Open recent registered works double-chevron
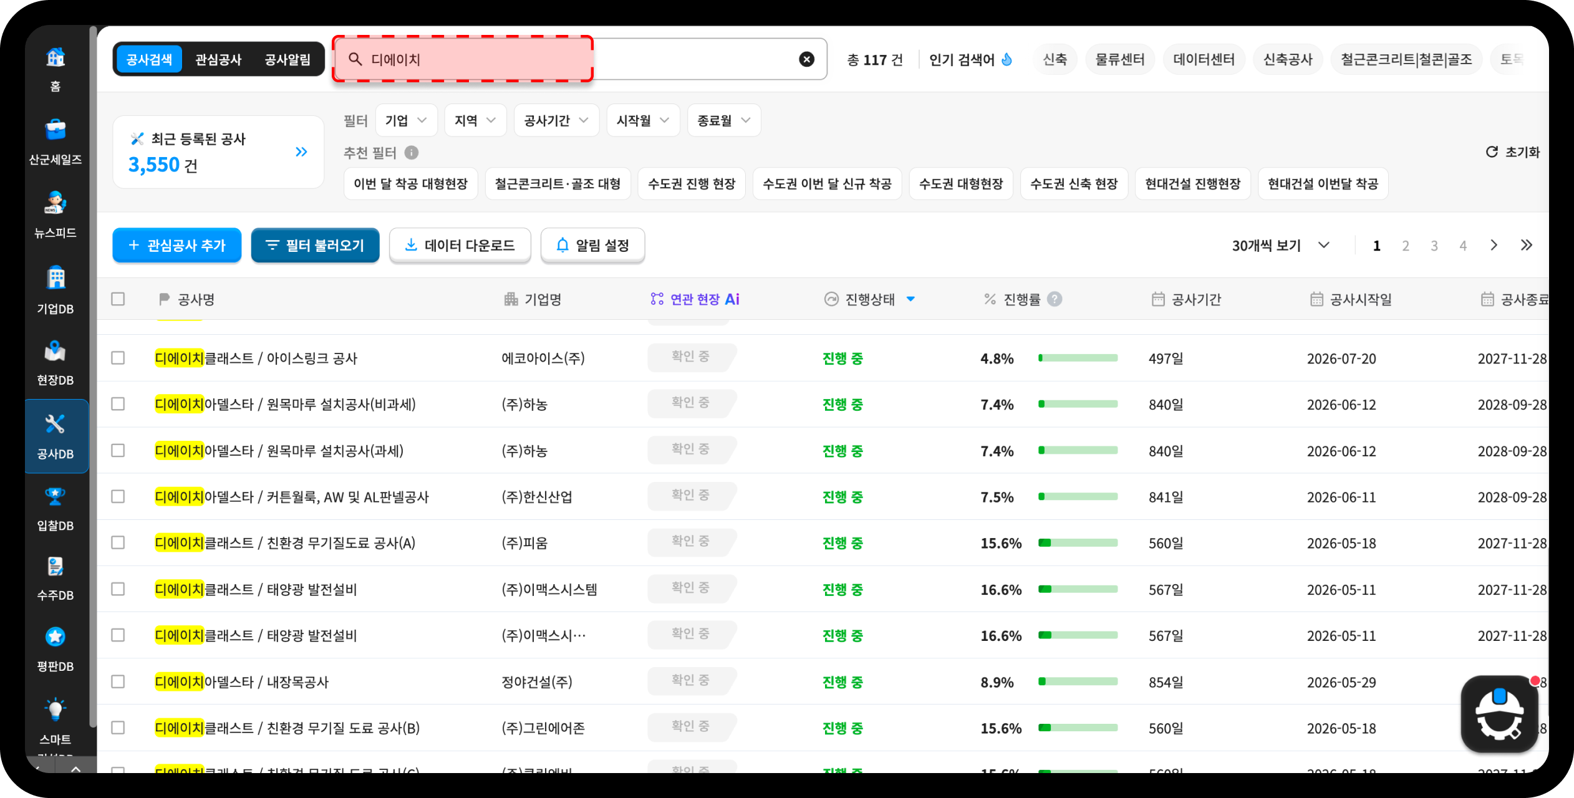This screenshot has height=798, width=1574. coord(301,151)
